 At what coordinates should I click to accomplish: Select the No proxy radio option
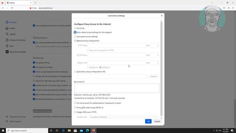point(75,28)
